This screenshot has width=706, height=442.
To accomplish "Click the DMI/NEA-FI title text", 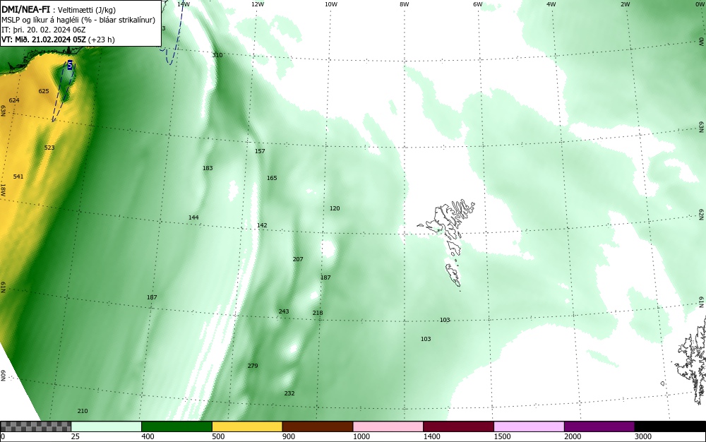I will pyautogui.click(x=26, y=9).
